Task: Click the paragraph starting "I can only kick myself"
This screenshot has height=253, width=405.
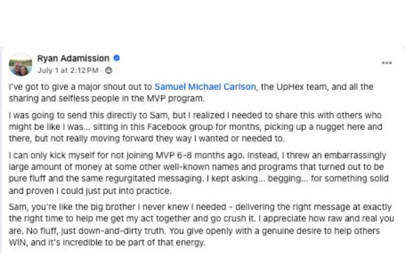Action: tap(198, 173)
